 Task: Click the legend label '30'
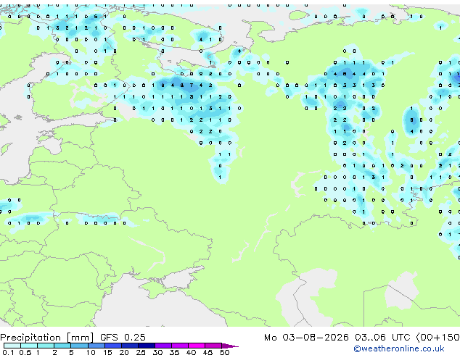[157, 352]
